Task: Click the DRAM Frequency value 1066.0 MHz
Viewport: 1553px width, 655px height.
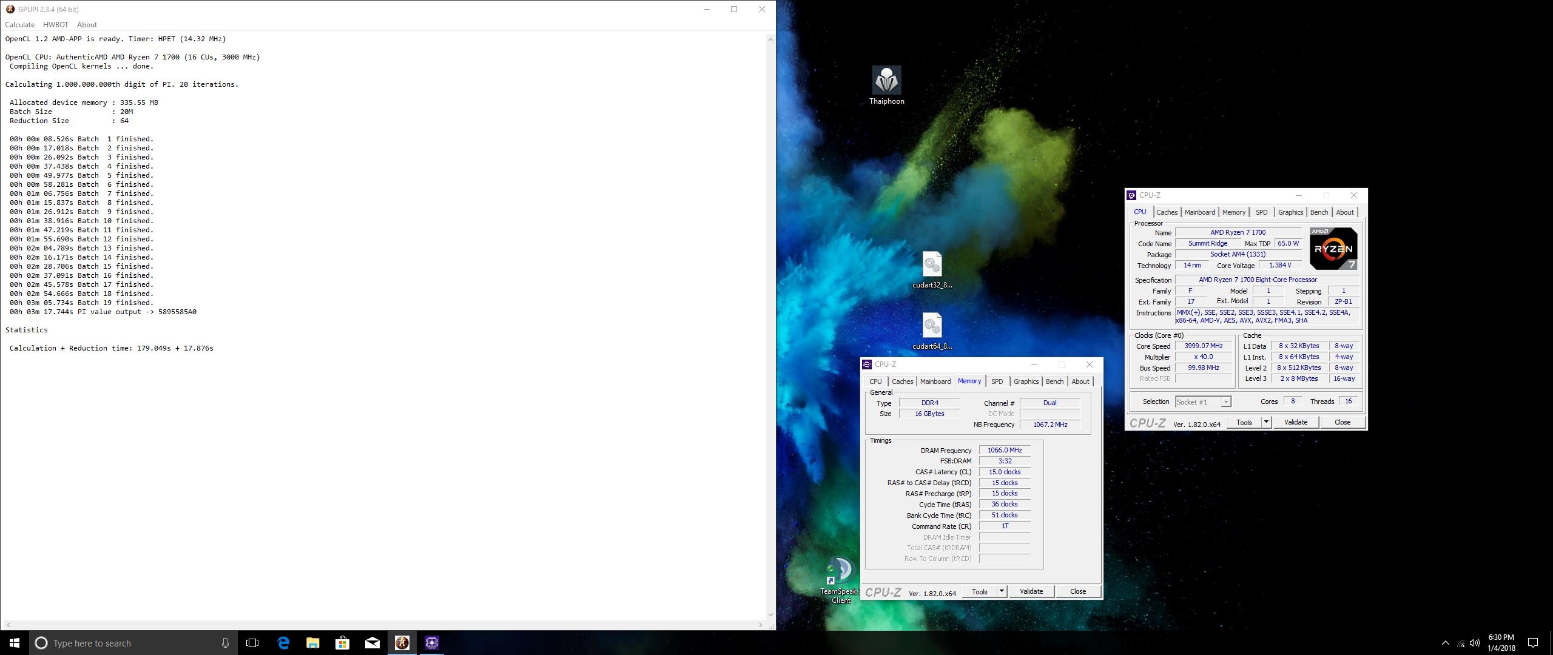Action: click(1005, 450)
